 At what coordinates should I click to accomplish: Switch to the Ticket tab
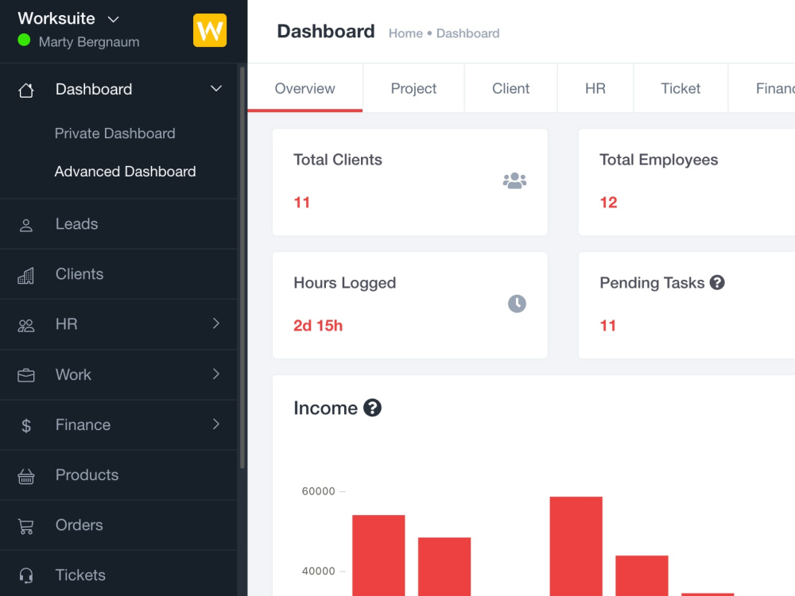point(681,88)
